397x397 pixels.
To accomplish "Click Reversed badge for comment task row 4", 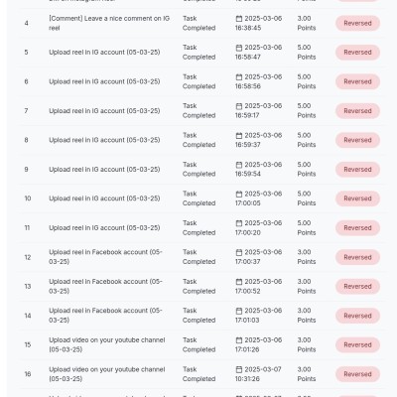I will 357,23.
